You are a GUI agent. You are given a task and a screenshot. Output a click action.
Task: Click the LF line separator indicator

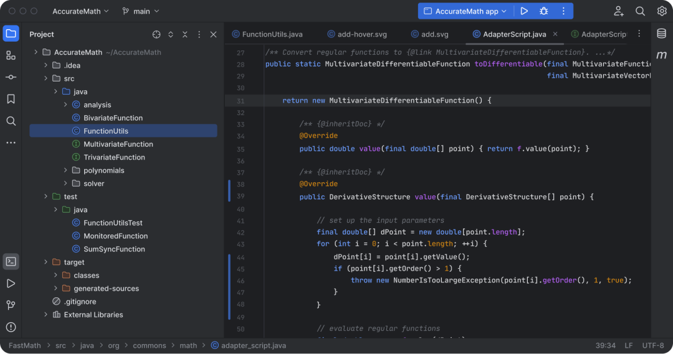(x=629, y=345)
